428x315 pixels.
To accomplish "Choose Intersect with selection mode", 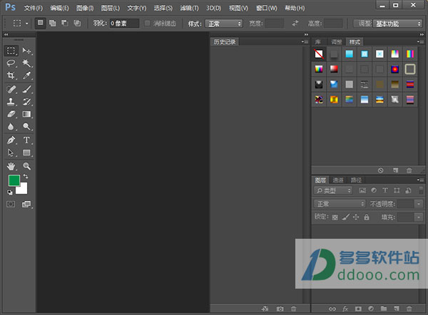I will coord(77,24).
